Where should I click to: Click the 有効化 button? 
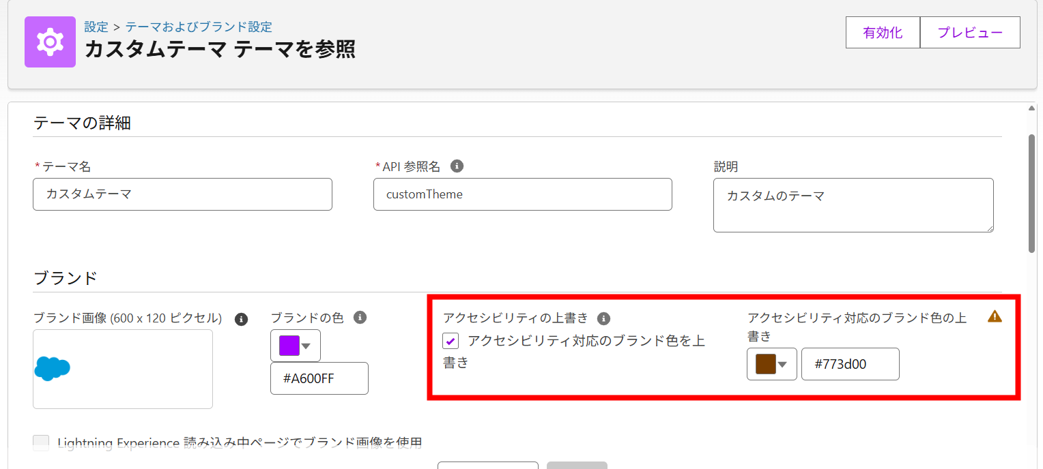tap(883, 32)
